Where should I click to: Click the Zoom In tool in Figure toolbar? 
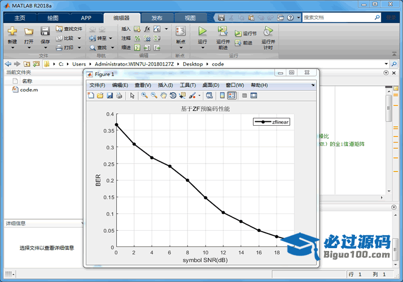click(x=144, y=96)
